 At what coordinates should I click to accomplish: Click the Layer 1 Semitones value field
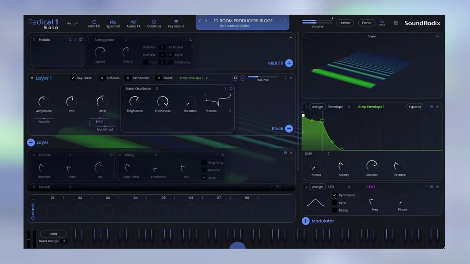pos(127,78)
